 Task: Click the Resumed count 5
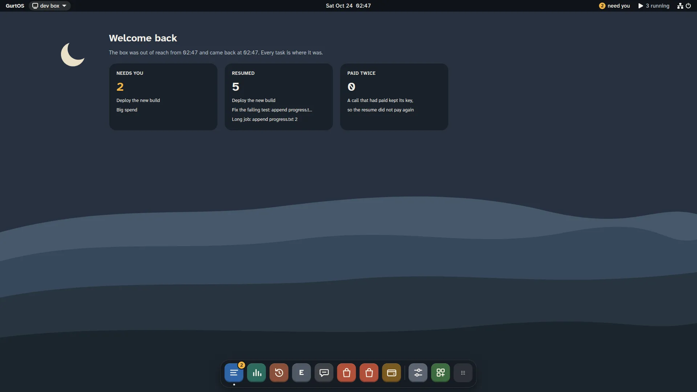click(x=236, y=87)
